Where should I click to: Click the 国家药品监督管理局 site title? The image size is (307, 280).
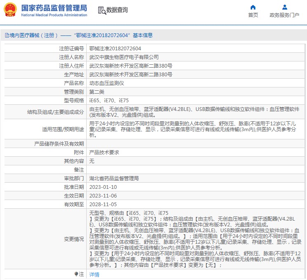click(54, 8)
